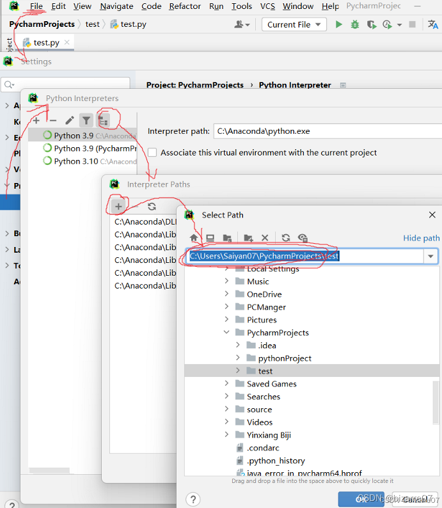The height and width of the screenshot is (508, 442).
Task: Click the search magnifier in Settings
Action: (x=8, y=84)
